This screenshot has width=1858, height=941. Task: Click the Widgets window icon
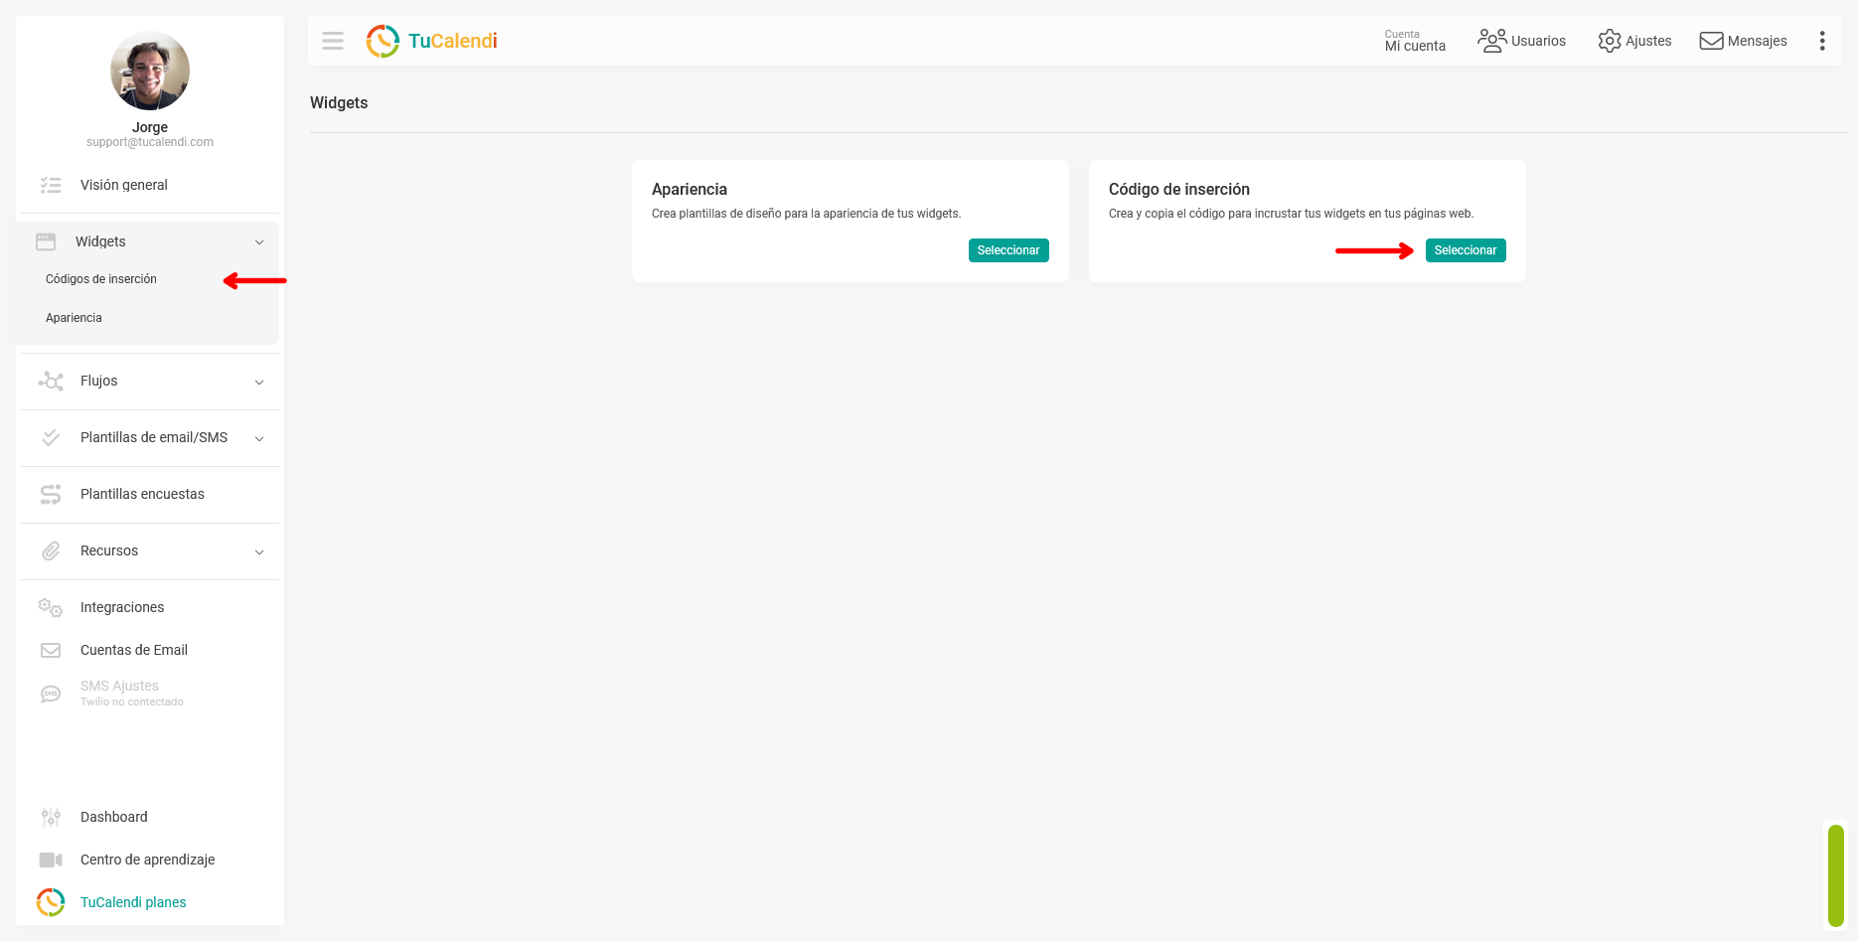[x=46, y=241]
